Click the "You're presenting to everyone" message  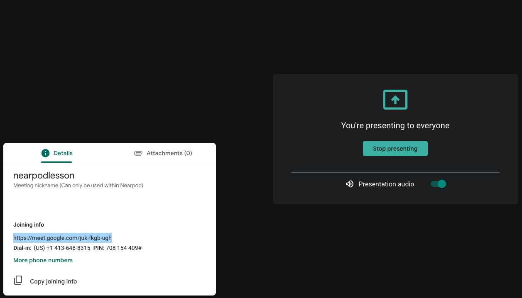(395, 125)
